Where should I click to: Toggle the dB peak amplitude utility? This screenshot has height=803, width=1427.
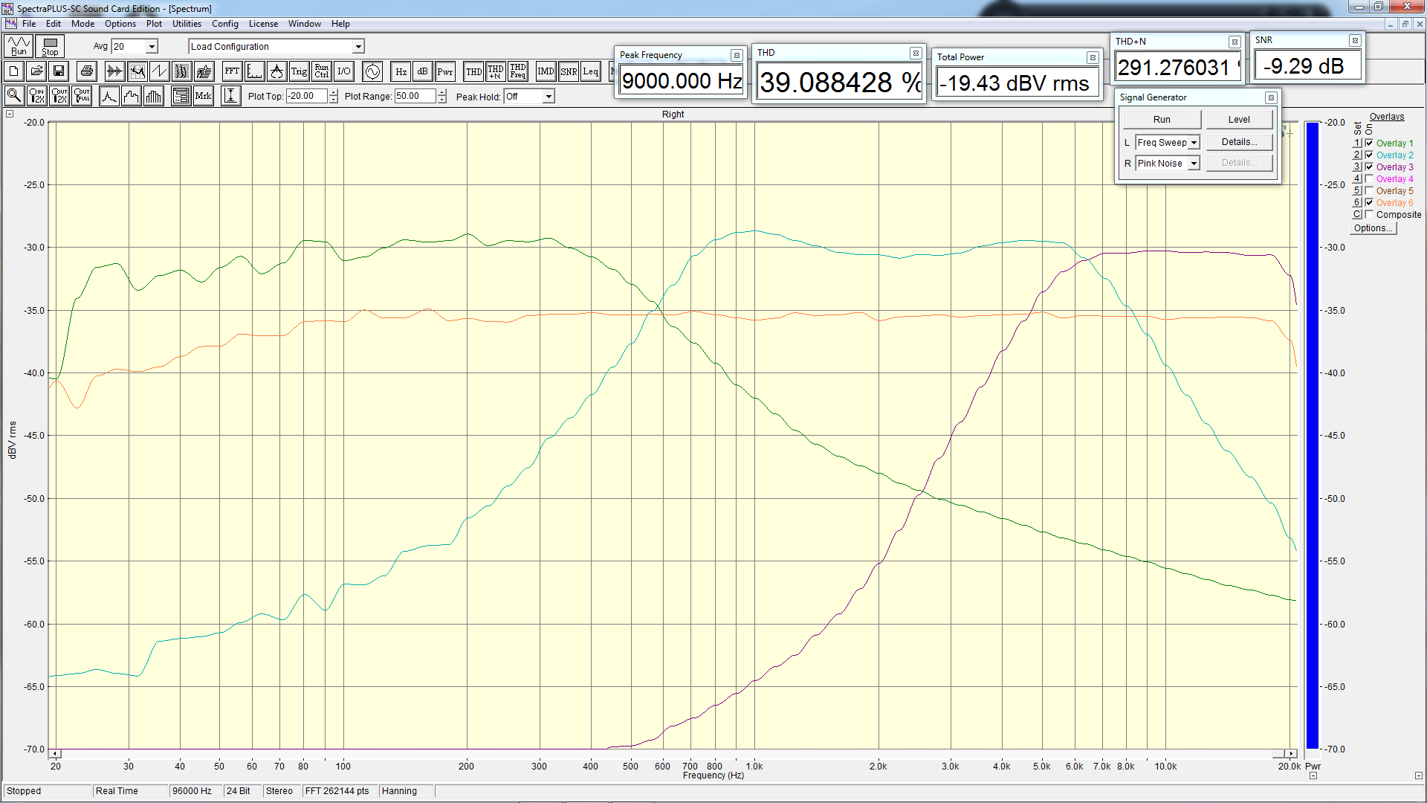coord(423,71)
